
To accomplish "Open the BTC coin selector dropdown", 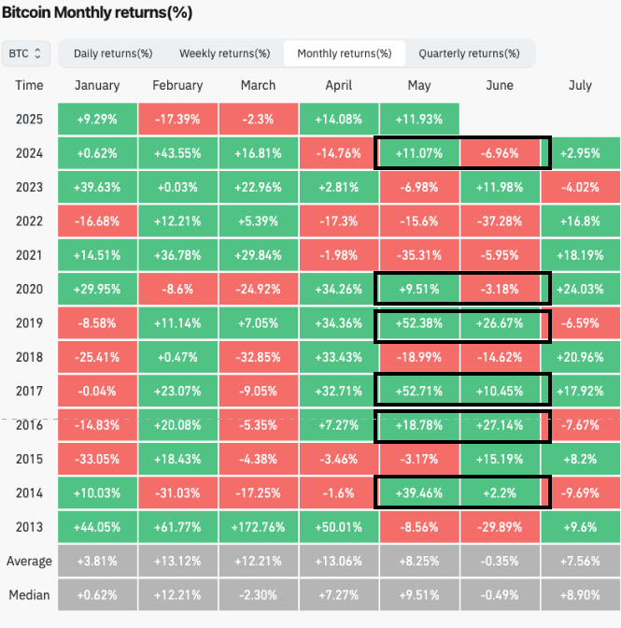I will pyautogui.click(x=25, y=53).
